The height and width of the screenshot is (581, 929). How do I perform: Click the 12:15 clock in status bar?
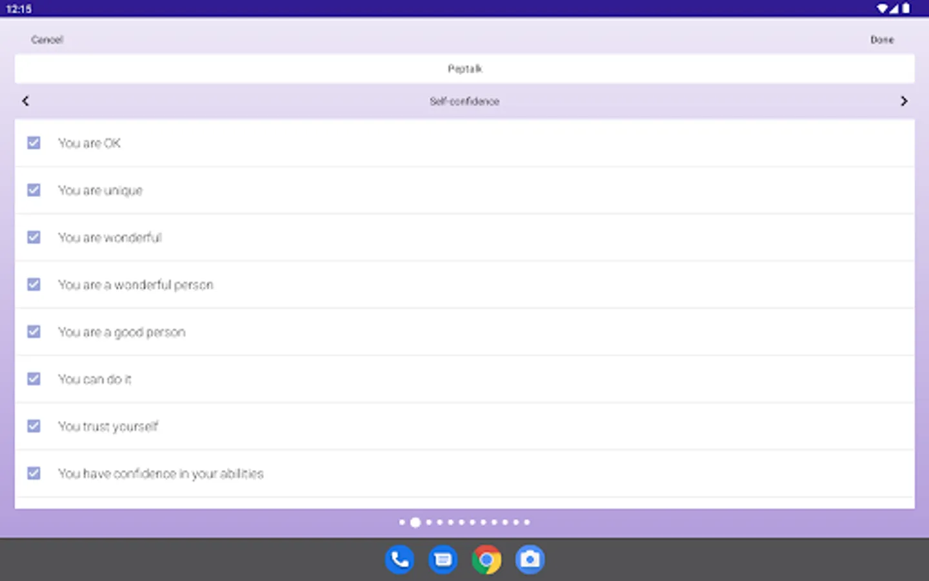(x=19, y=8)
